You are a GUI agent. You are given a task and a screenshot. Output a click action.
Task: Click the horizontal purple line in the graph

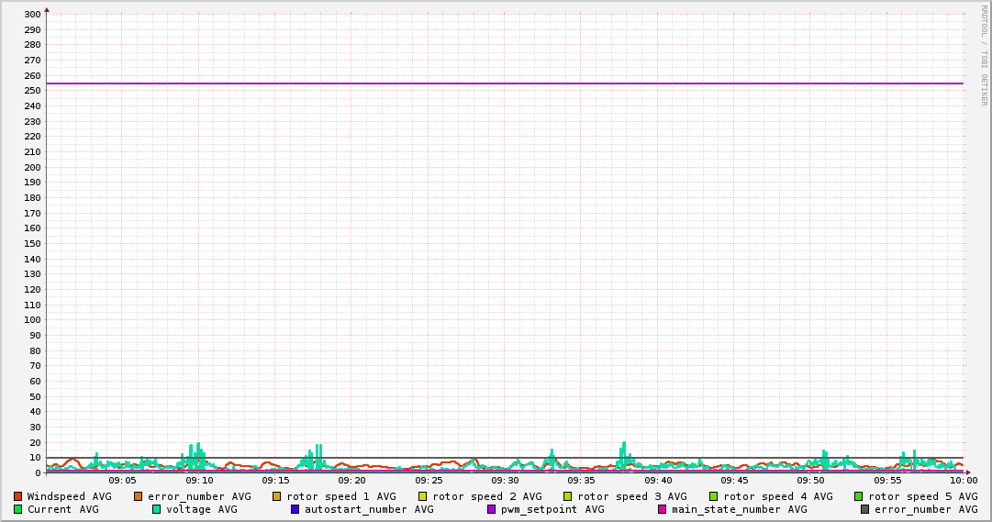point(505,83)
